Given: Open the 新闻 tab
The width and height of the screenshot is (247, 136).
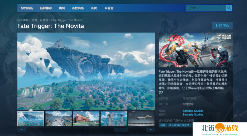Looking at the screenshot, I should [94, 8].
